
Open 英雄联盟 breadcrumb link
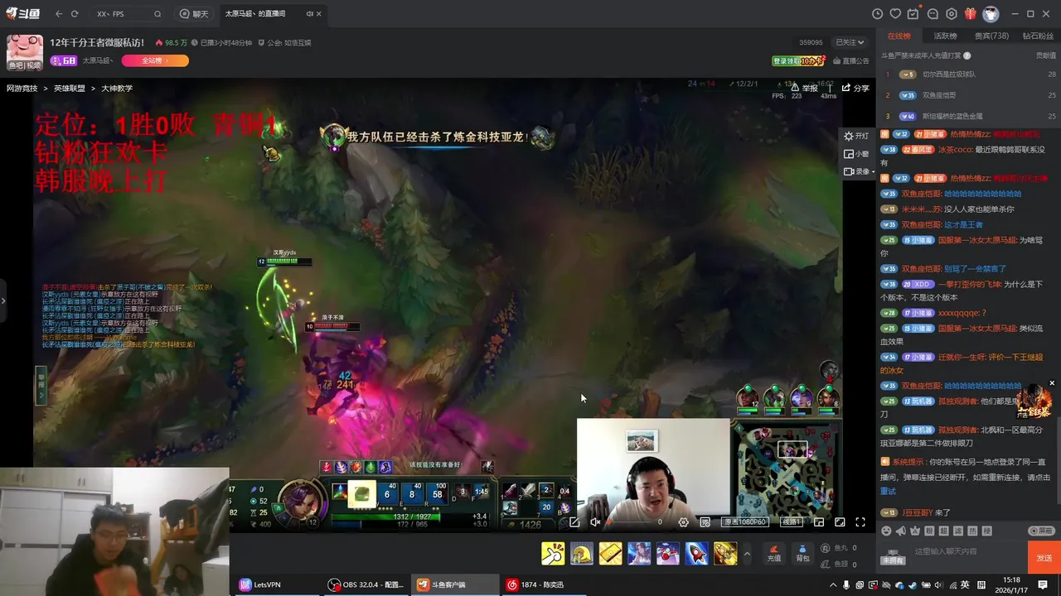[x=70, y=88]
